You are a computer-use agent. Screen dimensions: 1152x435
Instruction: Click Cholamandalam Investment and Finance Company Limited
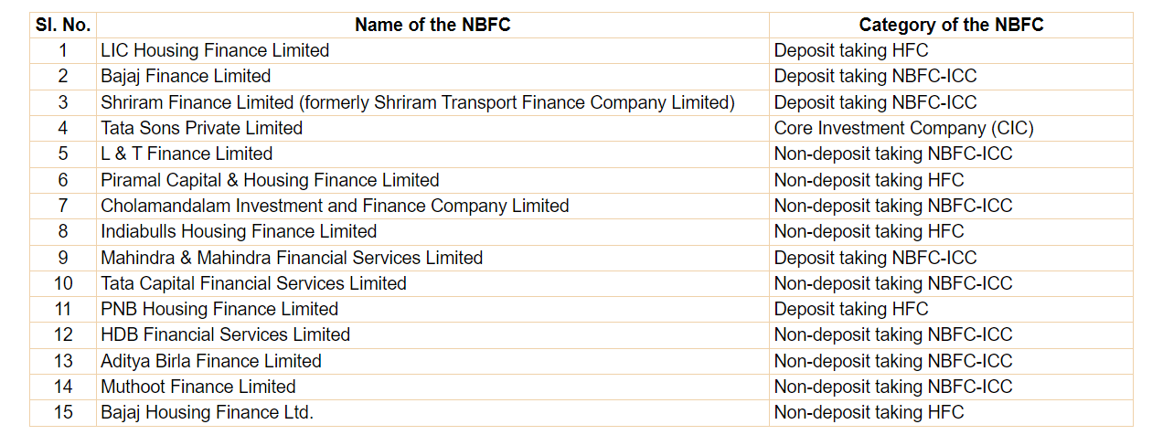click(x=335, y=206)
